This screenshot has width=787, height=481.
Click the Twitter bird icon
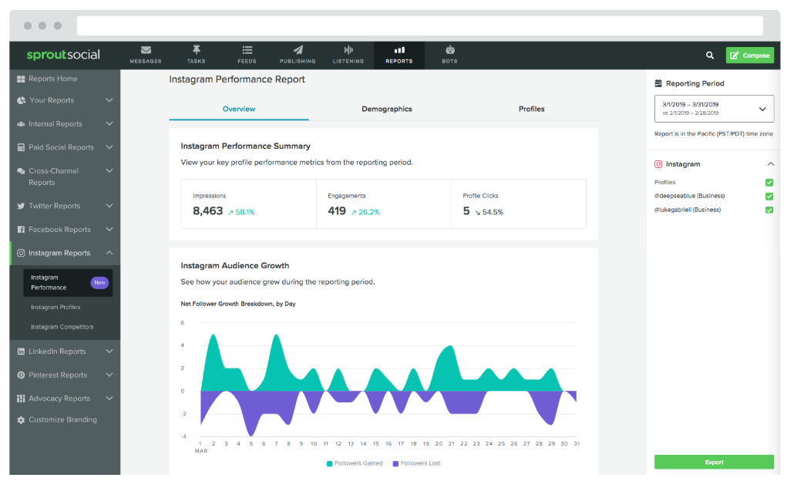click(x=21, y=206)
